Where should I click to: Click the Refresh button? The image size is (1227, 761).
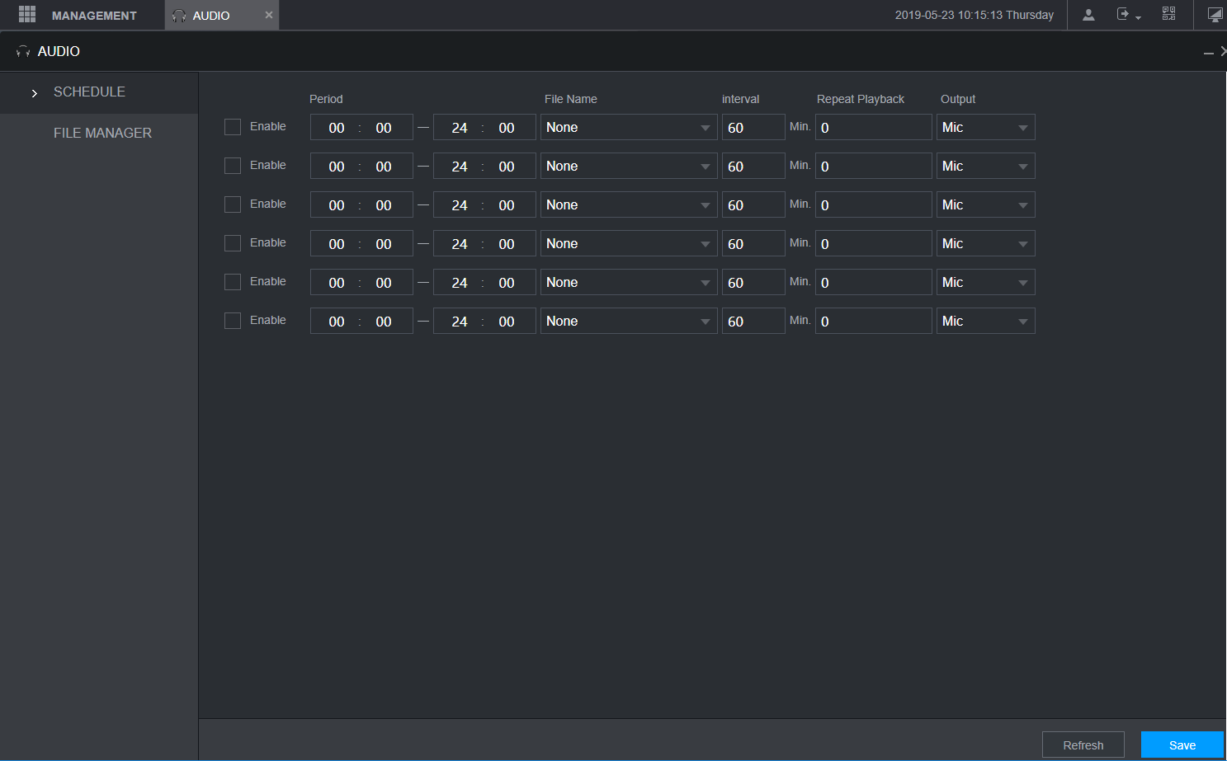[x=1083, y=745]
